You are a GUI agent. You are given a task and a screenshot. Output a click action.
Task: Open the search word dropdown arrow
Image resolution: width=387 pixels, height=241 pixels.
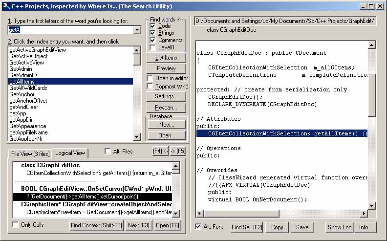pyautogui.click(x=137, y=30)
